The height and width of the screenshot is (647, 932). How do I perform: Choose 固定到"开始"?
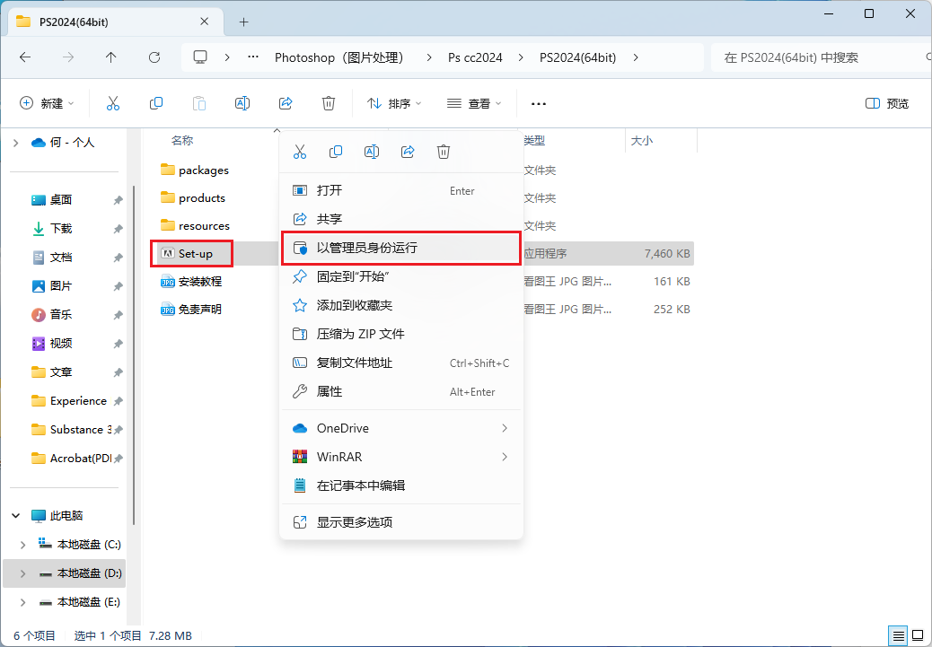pos(401,277)
